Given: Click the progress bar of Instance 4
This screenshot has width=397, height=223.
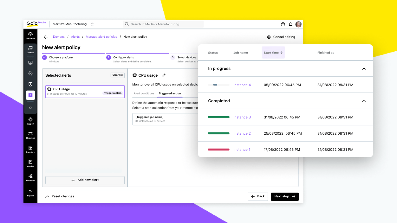Looking at the screenshot, I should [x=218, y=85].
